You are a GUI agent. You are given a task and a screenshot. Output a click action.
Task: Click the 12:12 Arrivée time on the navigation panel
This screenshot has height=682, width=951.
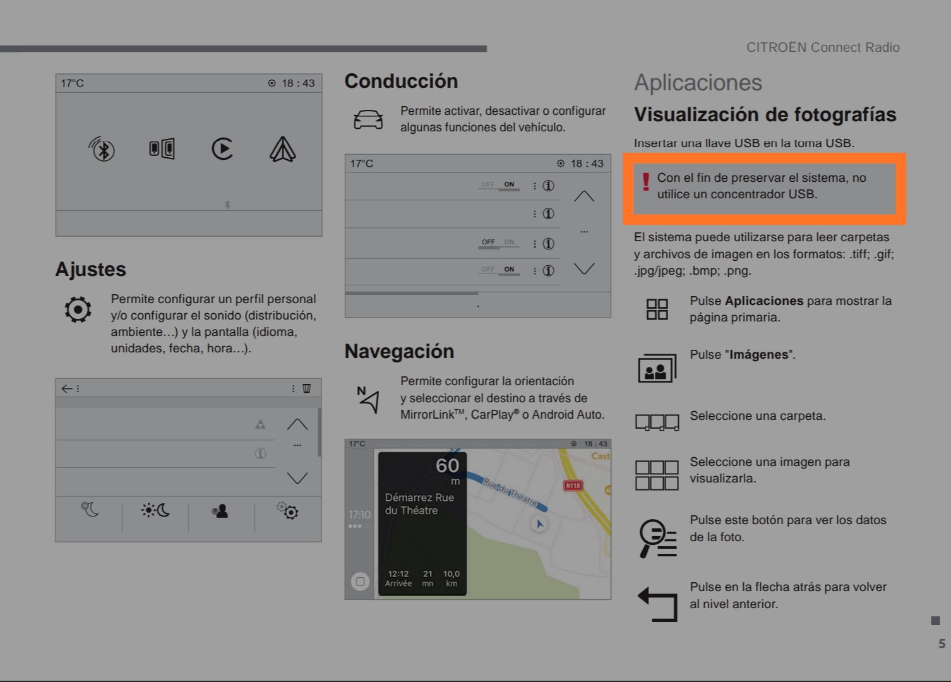click(398, 578)
